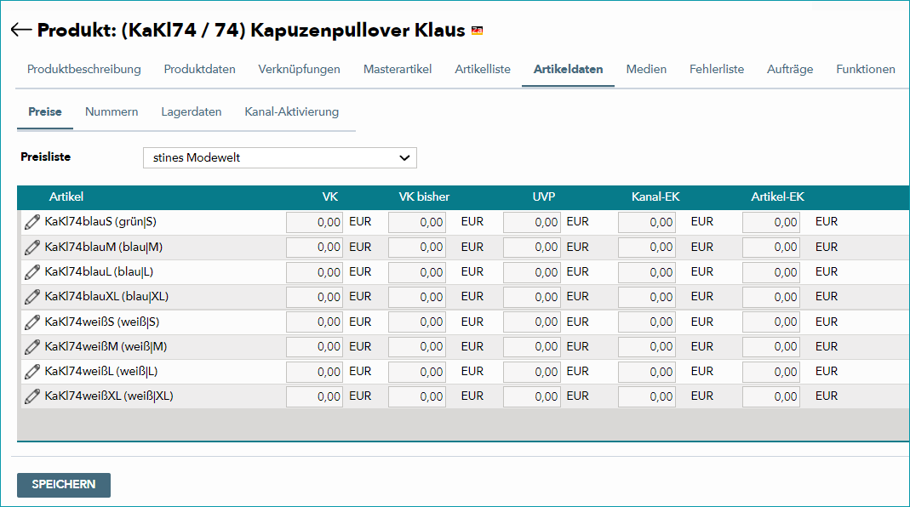Edit article KaKl74blauM with pencil icon

pyautogui.click(x=31, y=247)
